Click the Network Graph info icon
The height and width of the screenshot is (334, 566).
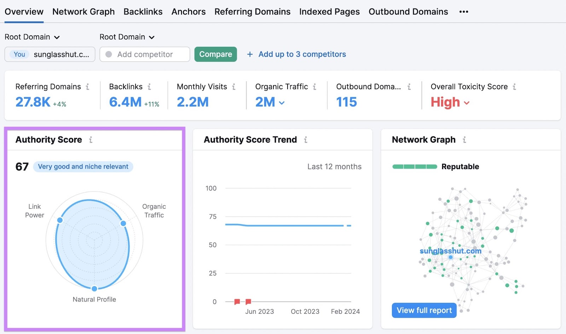(464, 140)
